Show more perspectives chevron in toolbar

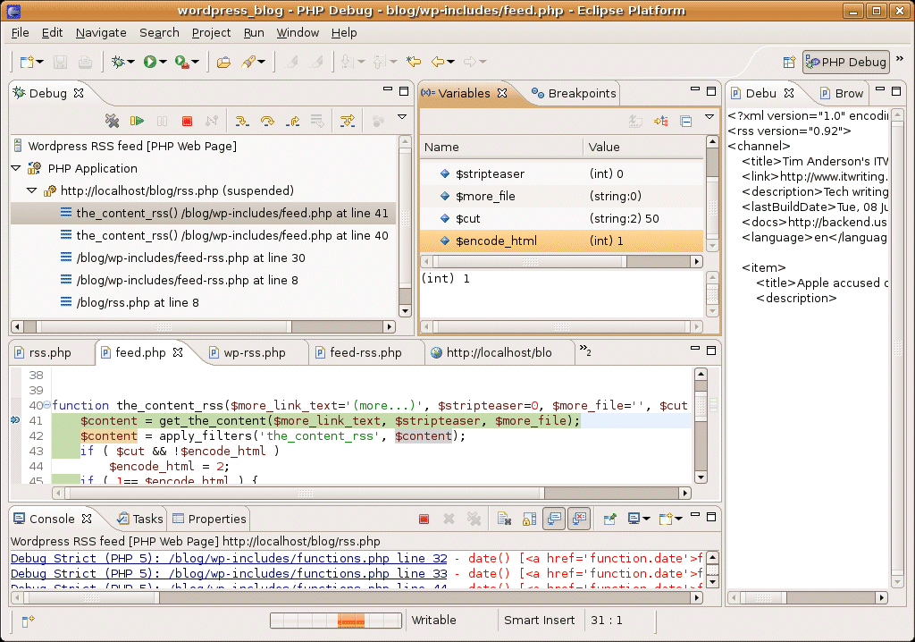click(900, 59)
